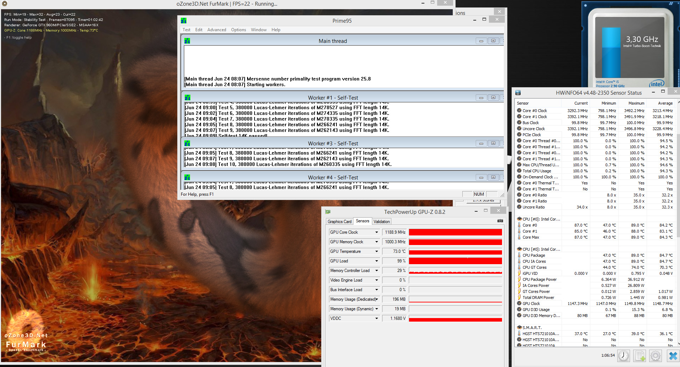
Task: Minimize the Worker #1 Self-Test subwindow
Action: point(481,98)
